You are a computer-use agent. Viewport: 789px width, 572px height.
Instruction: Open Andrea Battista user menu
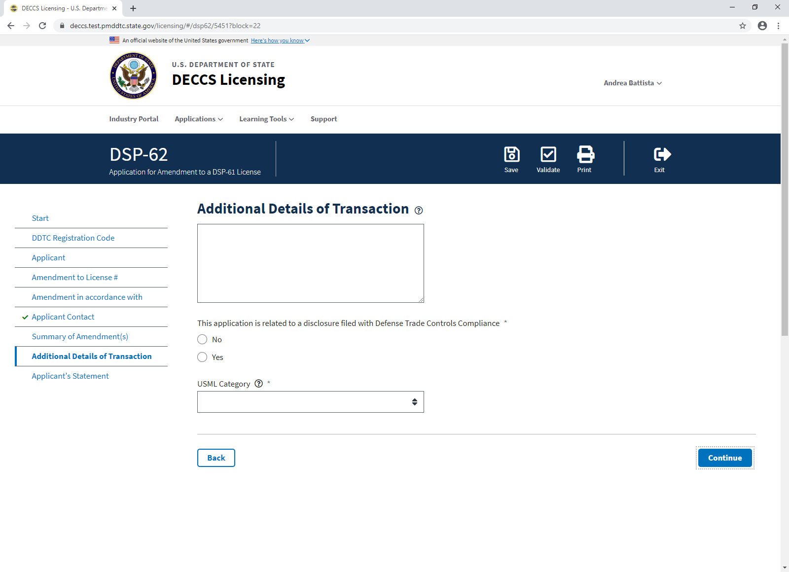[x=632, y=83]
